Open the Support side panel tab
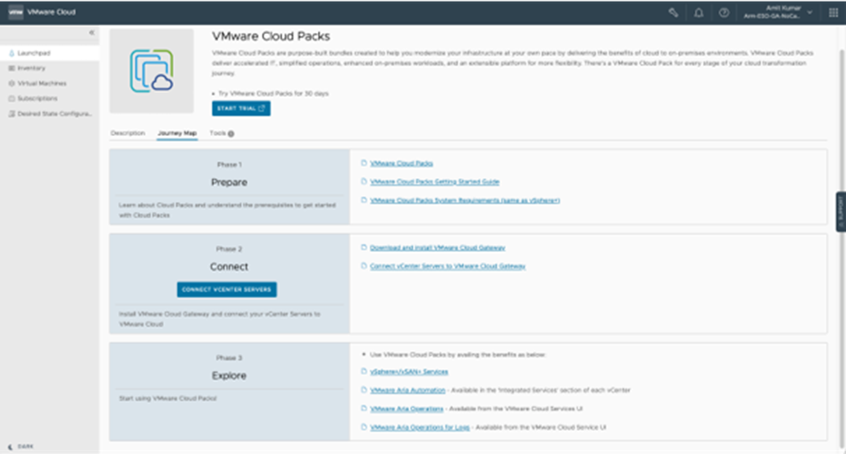Image resolution: width=846 pixels, height=454 pixels. pos(841,212)
